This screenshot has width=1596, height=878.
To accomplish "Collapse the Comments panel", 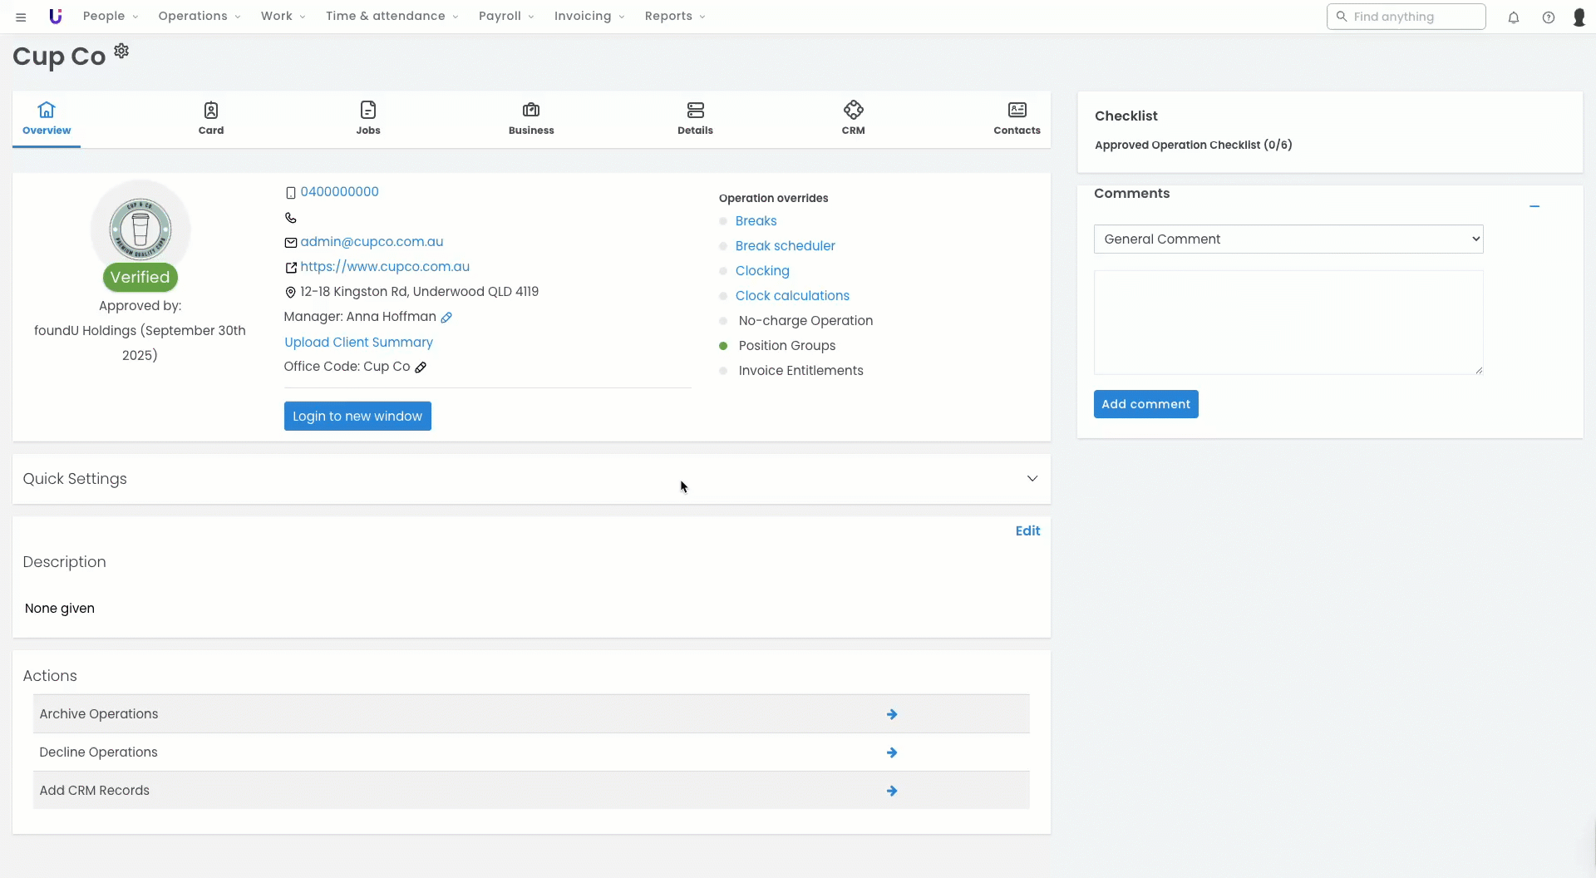I will coord(1534,206).
